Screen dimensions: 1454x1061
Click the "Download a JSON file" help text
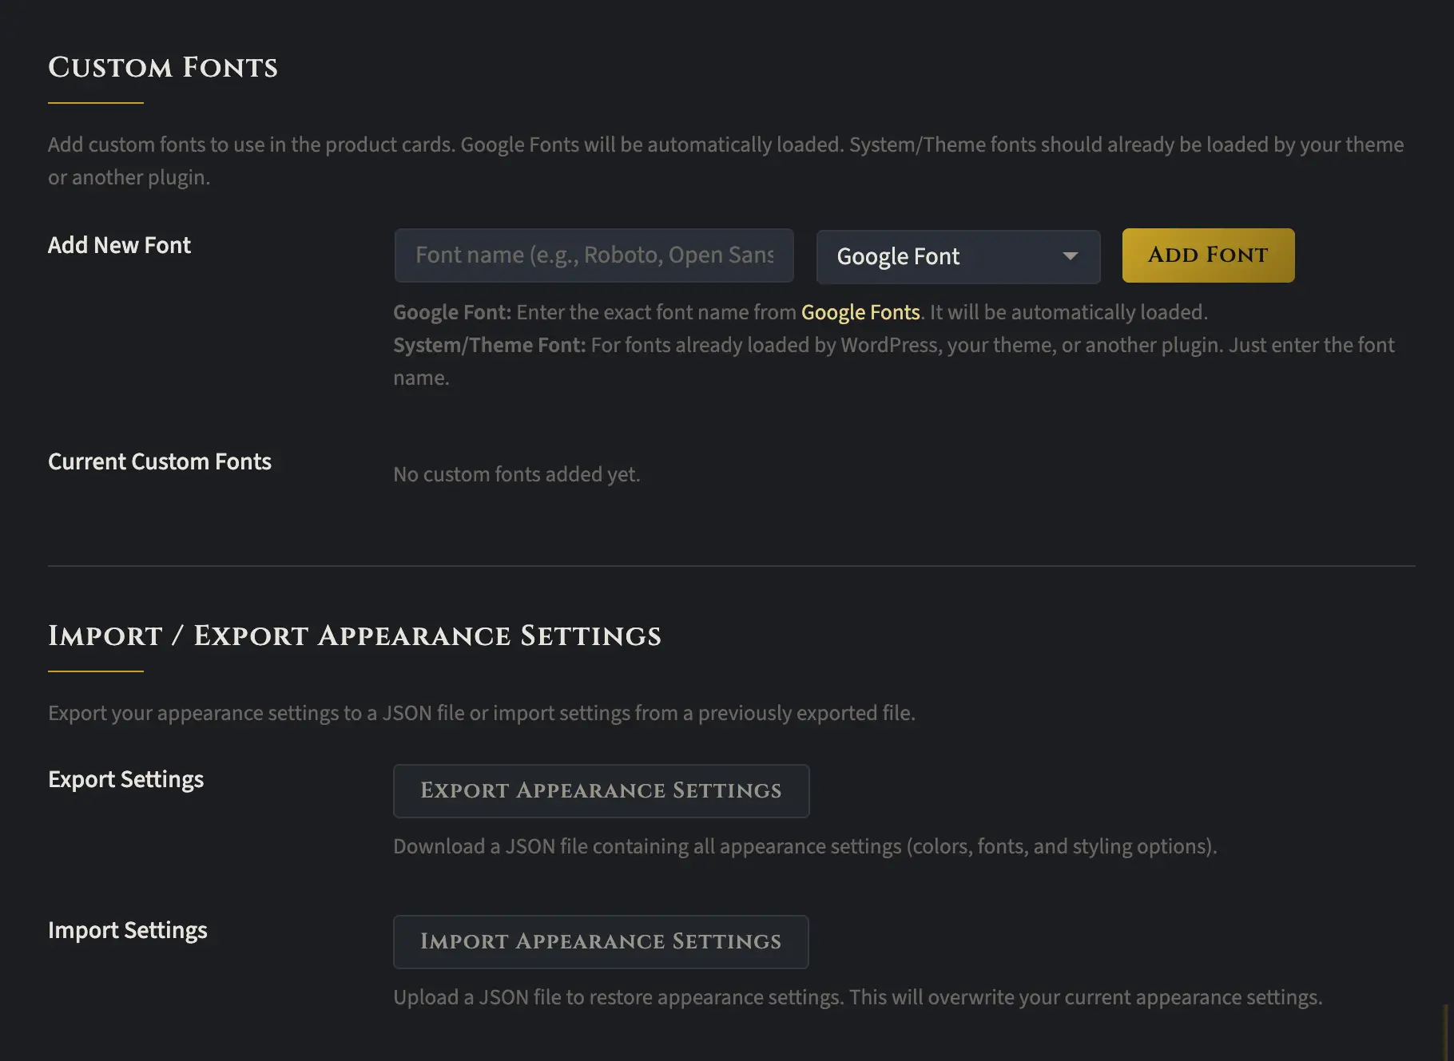point(804,846)
